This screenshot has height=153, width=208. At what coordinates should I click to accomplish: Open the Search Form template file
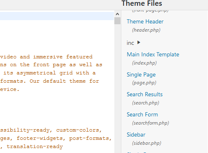click(x=142, y=114)
